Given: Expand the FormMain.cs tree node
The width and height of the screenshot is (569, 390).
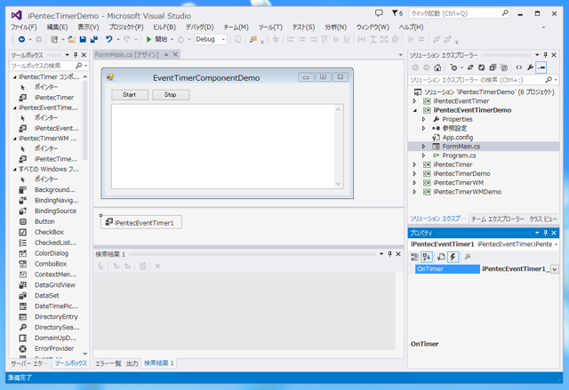Looking at the screenshot, I should pyautogui.click(x=423, y=147).
